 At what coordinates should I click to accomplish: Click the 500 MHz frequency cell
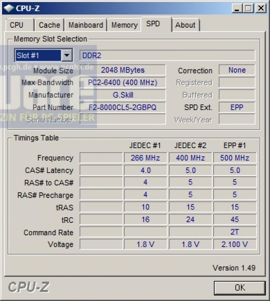(235, 158)
